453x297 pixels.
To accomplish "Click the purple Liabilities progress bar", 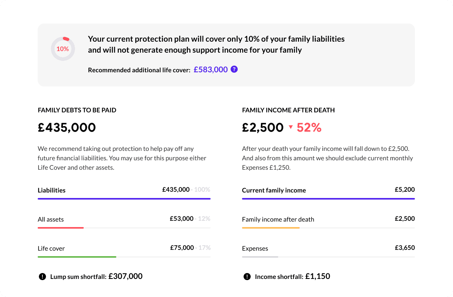I will coord(124,199).
